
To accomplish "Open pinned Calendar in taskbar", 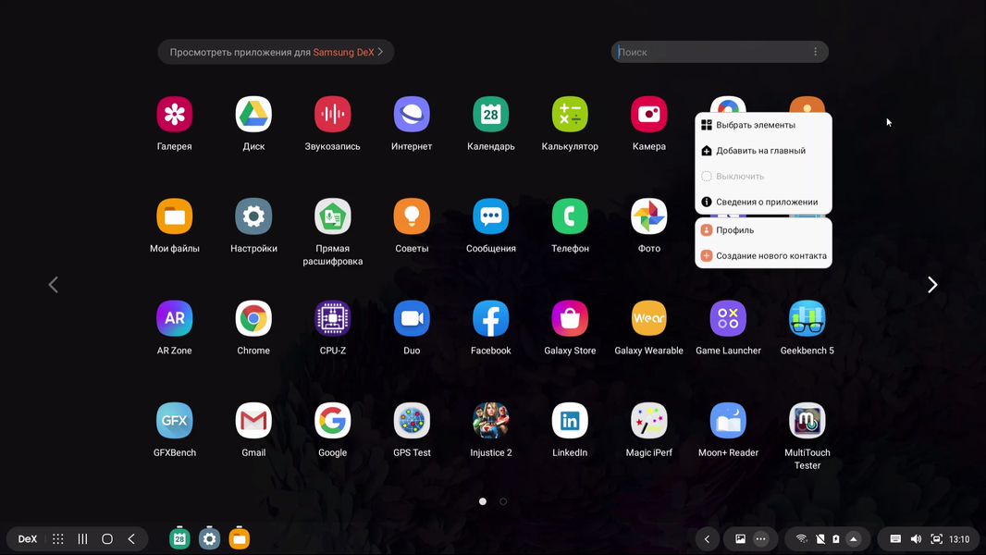I will 179,538.
